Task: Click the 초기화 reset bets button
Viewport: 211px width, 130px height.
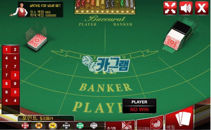Action: [121, 125]
